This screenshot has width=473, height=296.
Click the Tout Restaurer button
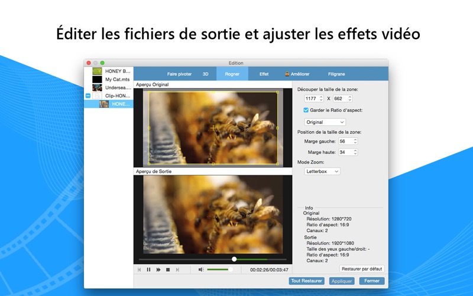click(306, 281)
